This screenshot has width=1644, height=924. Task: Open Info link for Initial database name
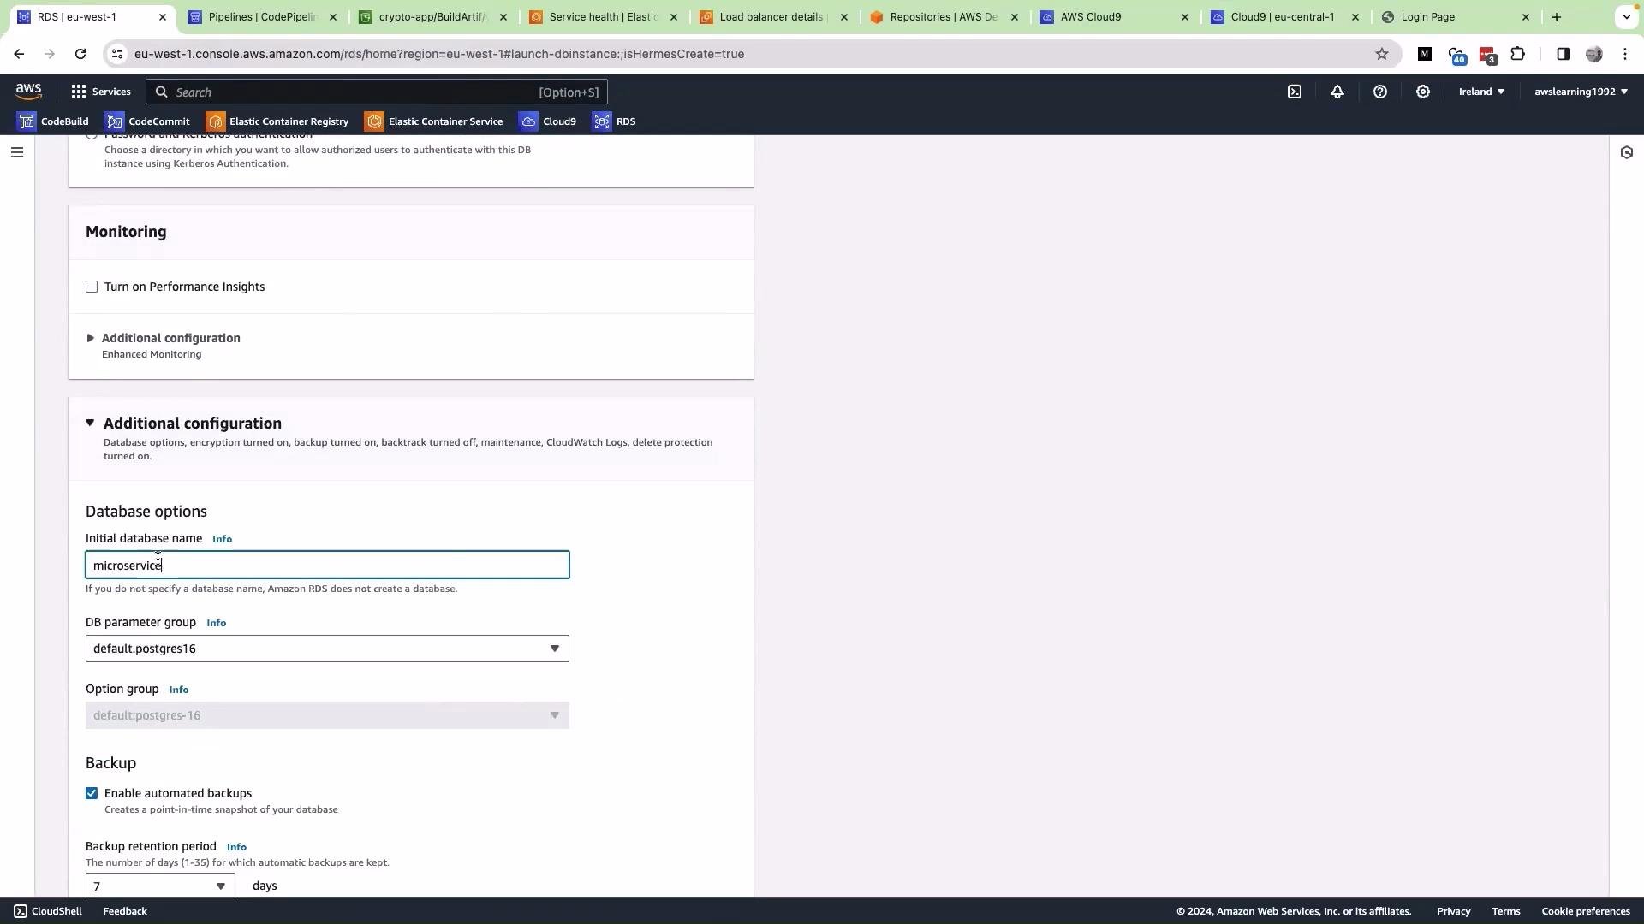(x=222, y=539)
